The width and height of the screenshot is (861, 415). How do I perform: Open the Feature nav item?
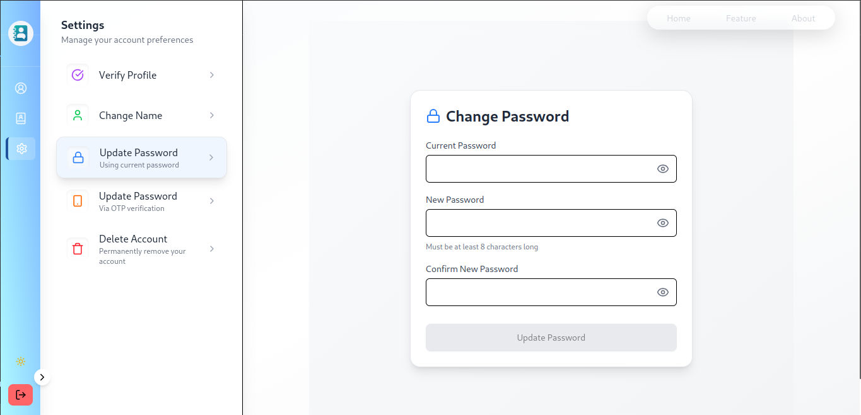[x=741, y=18]
